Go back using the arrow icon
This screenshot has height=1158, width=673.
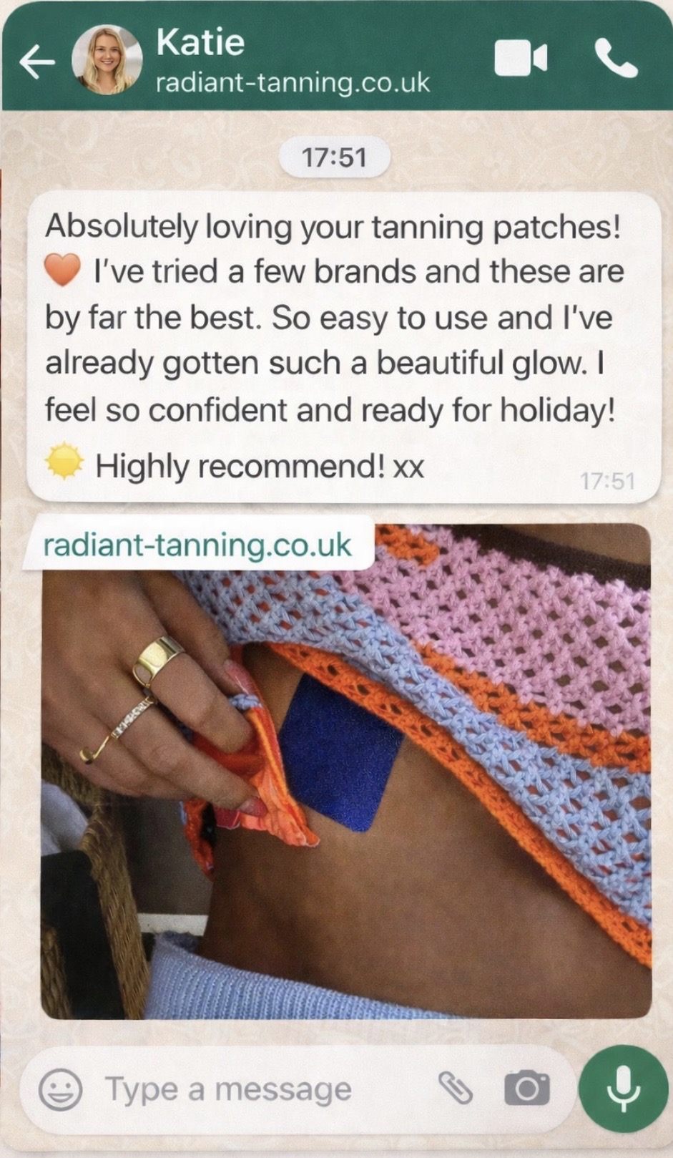(37, 63)
